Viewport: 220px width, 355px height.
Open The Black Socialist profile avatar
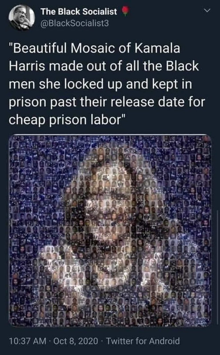click(x=22, y=18)
